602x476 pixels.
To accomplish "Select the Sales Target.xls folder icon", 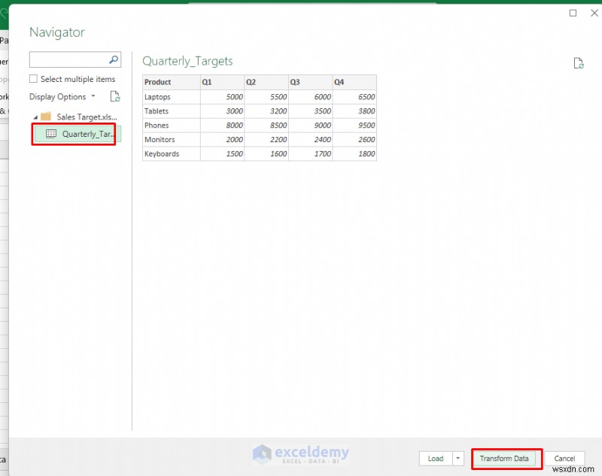I will coord(46,117).
